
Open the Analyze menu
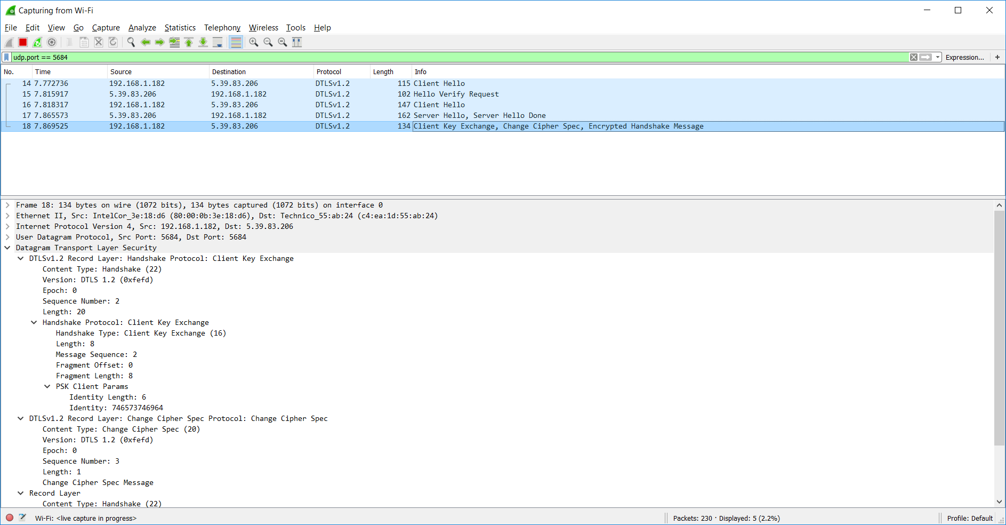coord(142,28)
